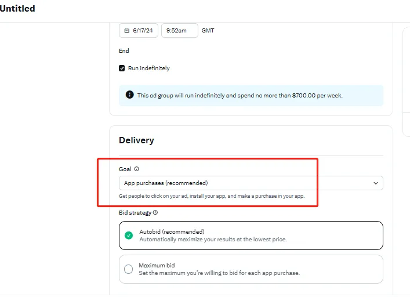This screenshot has height=297, width=410.
Task: Click the green checkmark icon next to Autobid
Action: coord(129,235)
